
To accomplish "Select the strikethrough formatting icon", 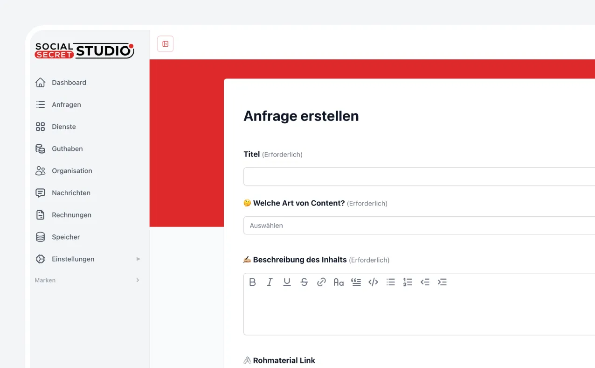I will point(304,282).
